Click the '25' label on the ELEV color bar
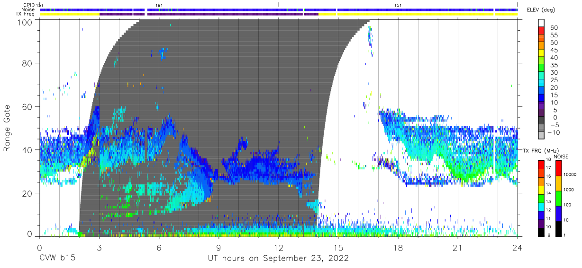582x268 pixels. tap(553, 80)
